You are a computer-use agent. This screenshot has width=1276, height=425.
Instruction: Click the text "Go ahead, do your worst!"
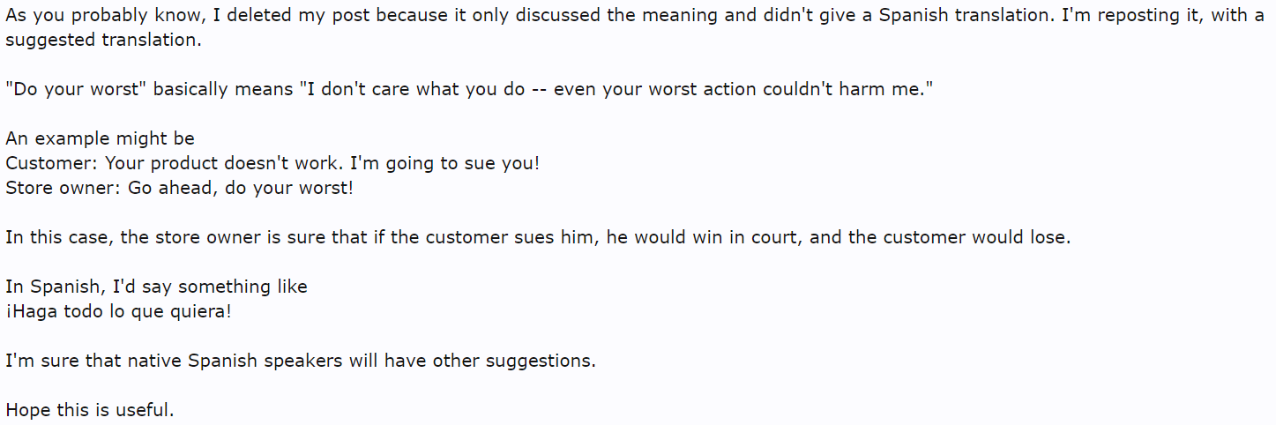(x=240, y=188)
